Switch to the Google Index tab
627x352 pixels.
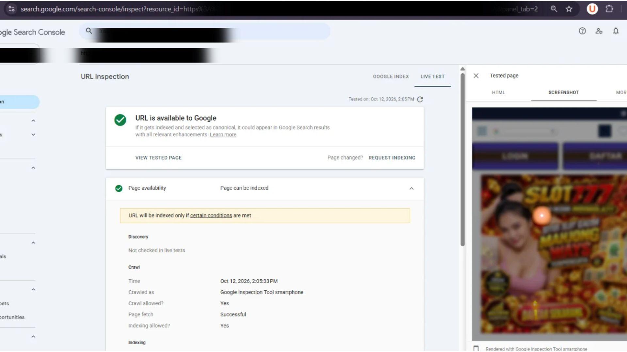[391, 77]
